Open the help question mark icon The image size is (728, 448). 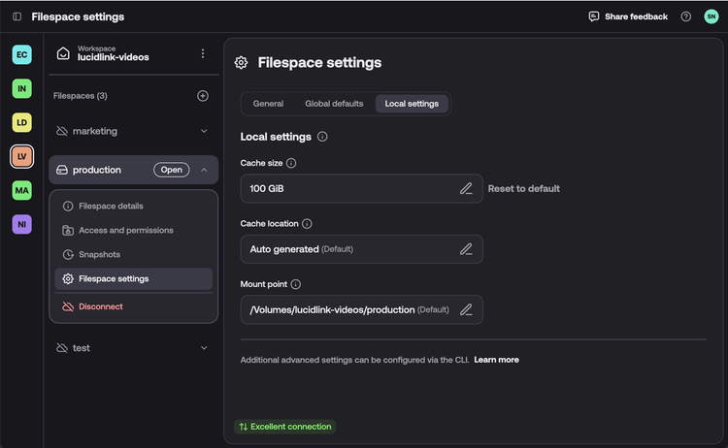(x=685, y=16)
